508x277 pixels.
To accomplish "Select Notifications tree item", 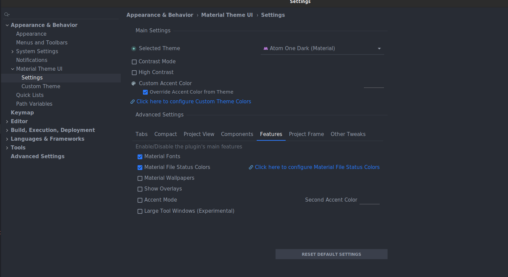I will 32,60.
